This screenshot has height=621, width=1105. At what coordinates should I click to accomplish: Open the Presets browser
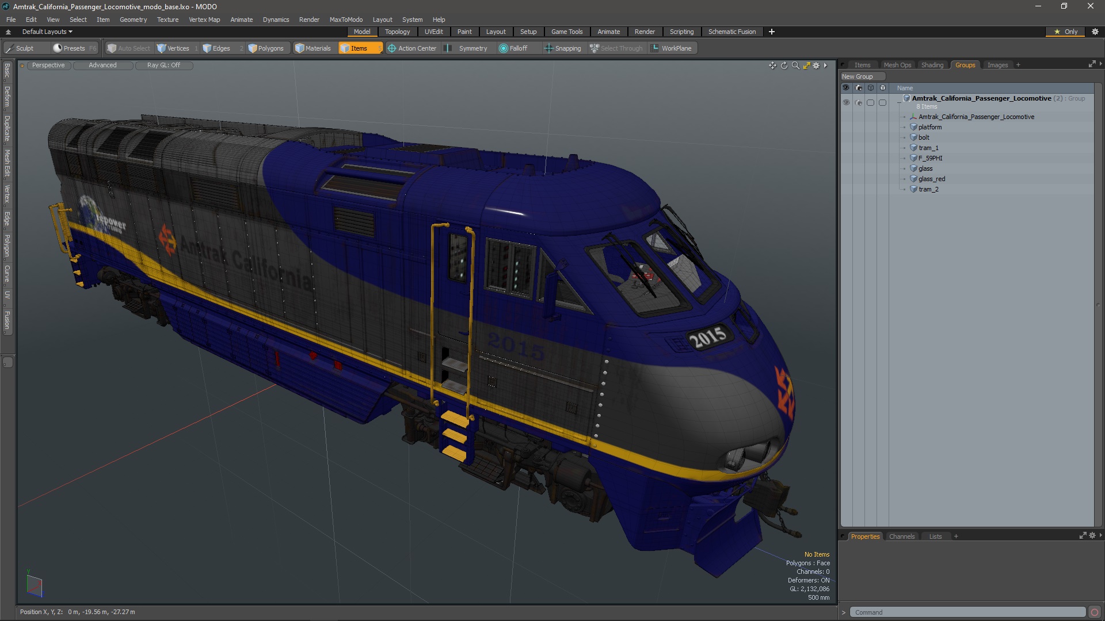(74, 48)
